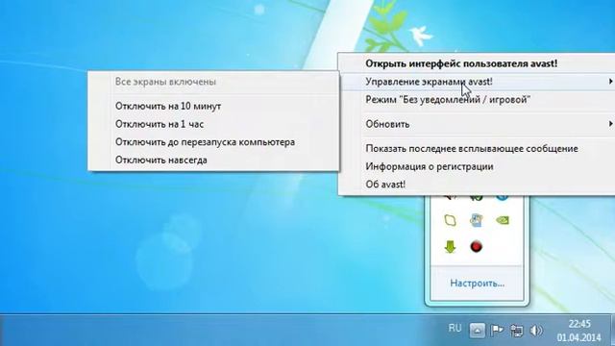Click the blue device tray icon in middle row
This screenshot has height=346, width=615.
coord(477,220)
